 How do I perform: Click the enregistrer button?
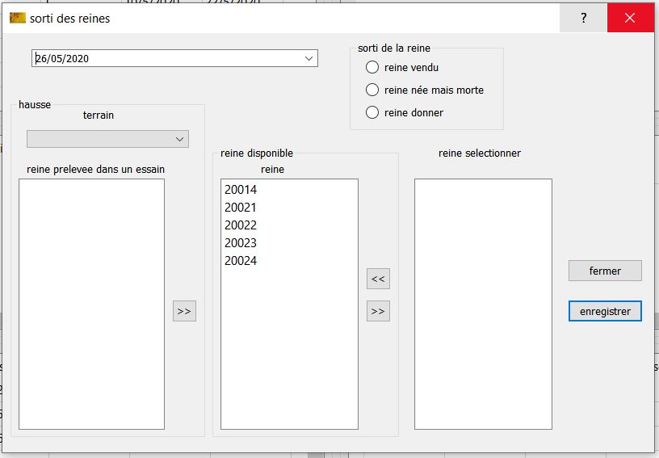(x=605, y=311)
